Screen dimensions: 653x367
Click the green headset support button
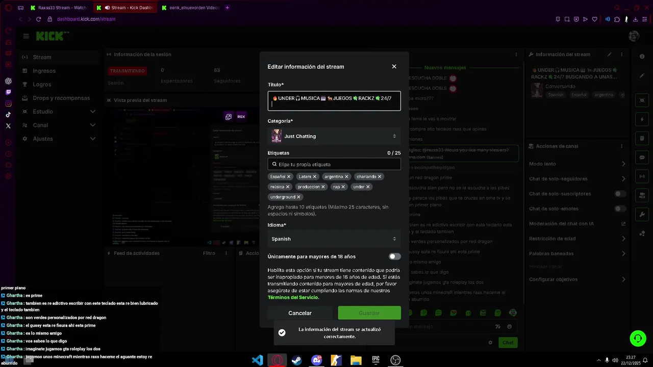pyautogui.click(x=637, y=338)
